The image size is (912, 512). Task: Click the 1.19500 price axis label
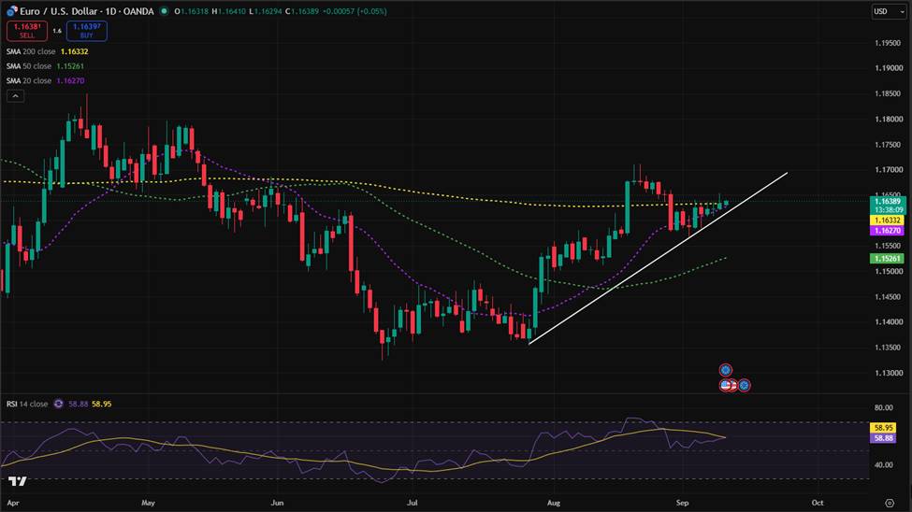tap(889, 43)
